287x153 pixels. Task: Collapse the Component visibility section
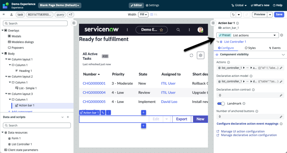click(283, 55)
